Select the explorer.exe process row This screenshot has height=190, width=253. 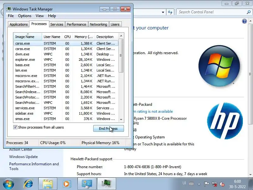point(66,60)
